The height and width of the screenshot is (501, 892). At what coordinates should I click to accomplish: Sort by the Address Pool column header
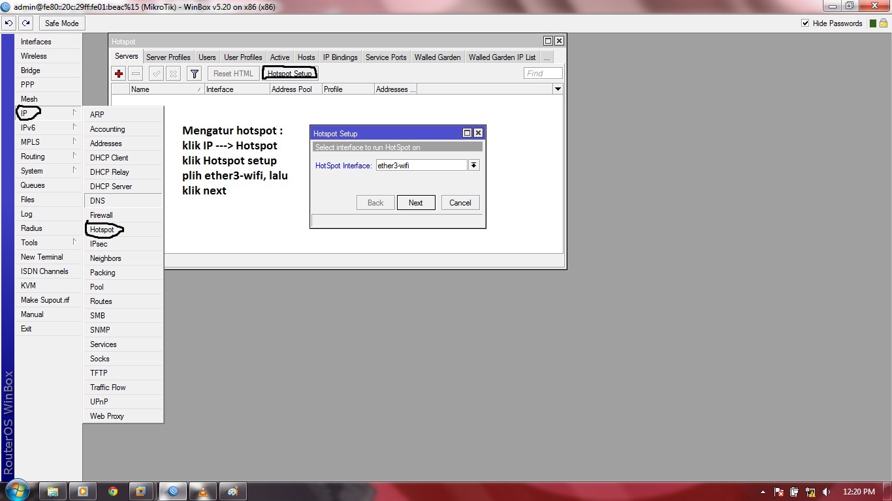(x=296, y=89)
